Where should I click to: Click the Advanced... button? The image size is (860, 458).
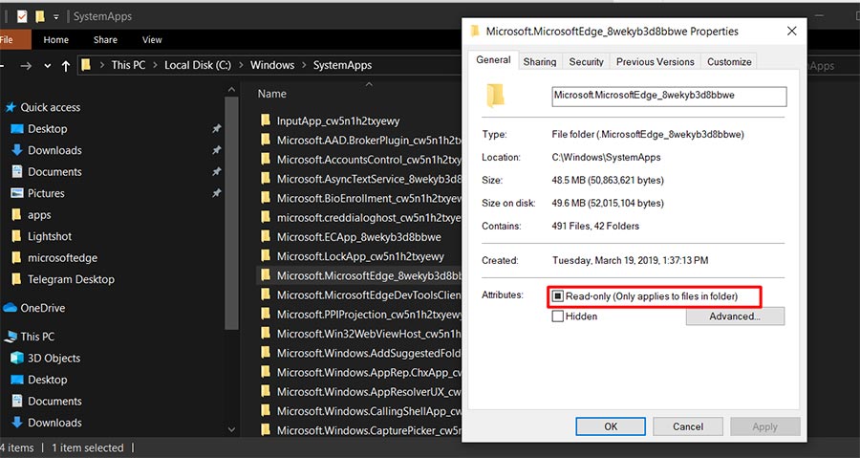[735, 316]
